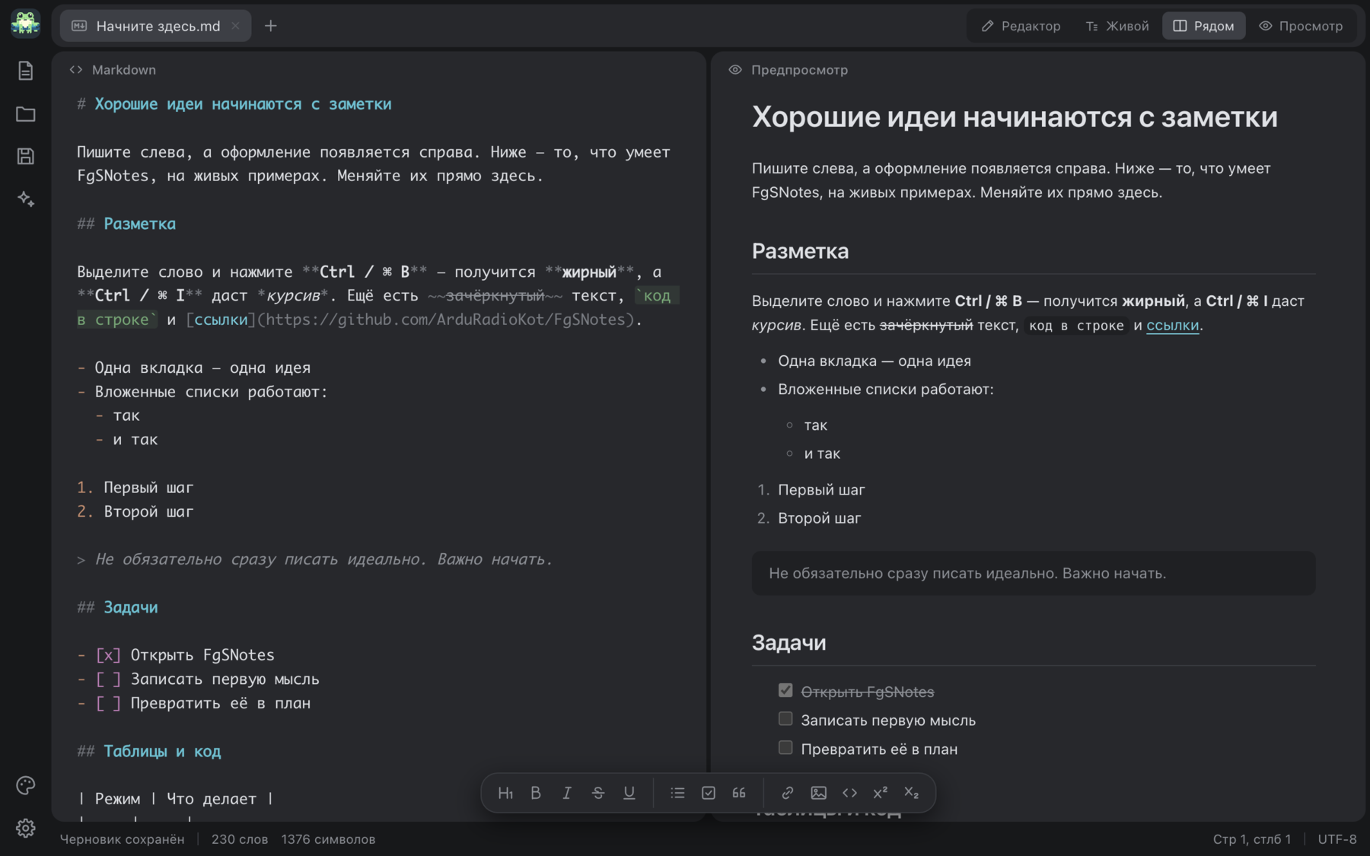Click the 'Предпросмотр' pane header
The width and height of the screenshot is (1370, 856).
pos(789,70)
